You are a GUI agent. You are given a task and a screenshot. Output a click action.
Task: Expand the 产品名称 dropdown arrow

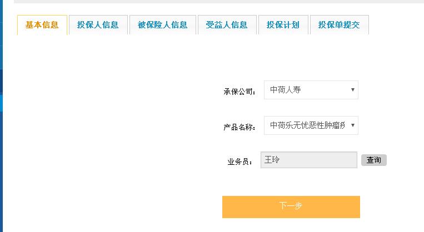[353, 125]
